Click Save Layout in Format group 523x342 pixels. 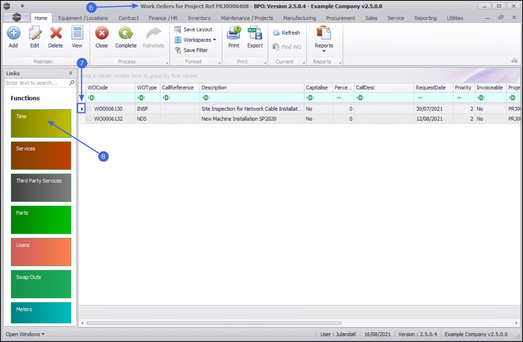point(193,29)
